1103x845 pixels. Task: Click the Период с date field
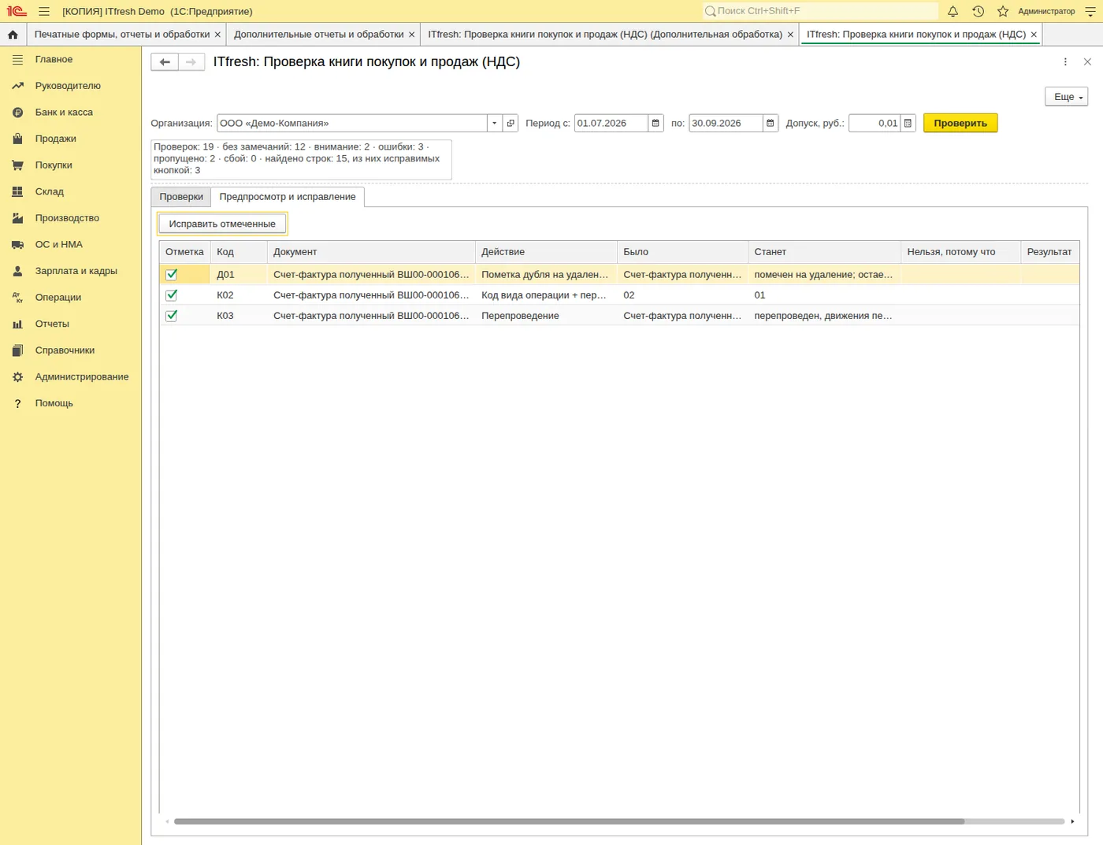pos(611,123)
